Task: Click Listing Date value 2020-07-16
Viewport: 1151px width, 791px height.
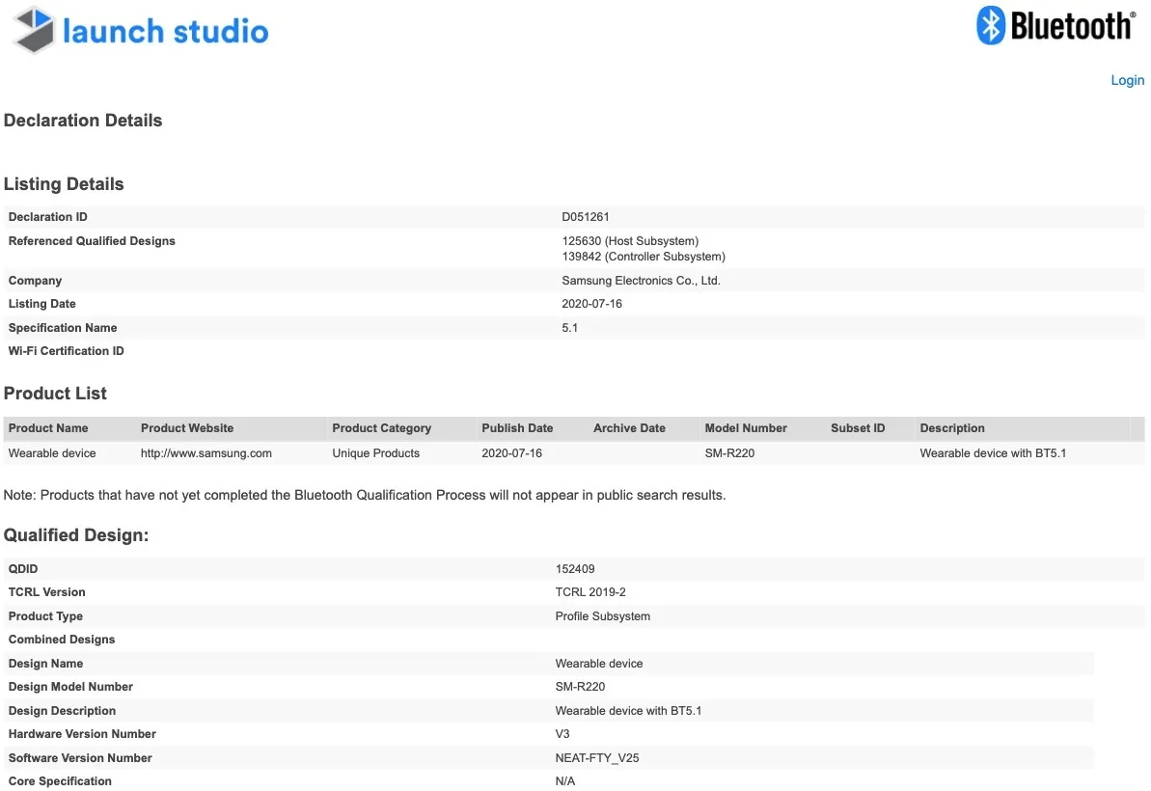Action: [x=591, y=303]
